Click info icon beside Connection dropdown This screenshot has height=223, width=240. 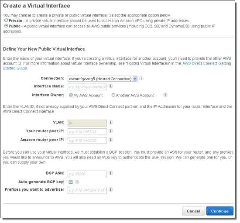(141, 79)
